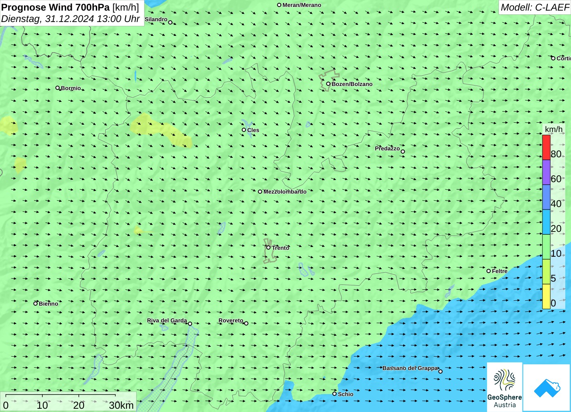This screenshot has height=412, width=571.
Task: Click the Meran/Merano city marker
Action: [x=279, y=5]
